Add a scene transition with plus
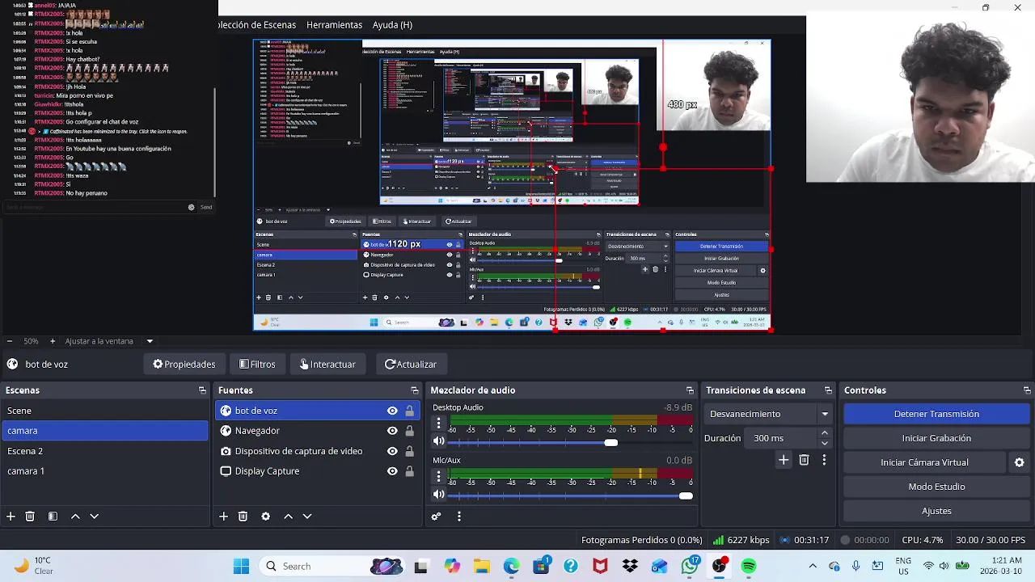The image size is (1035, 582). 784,460
